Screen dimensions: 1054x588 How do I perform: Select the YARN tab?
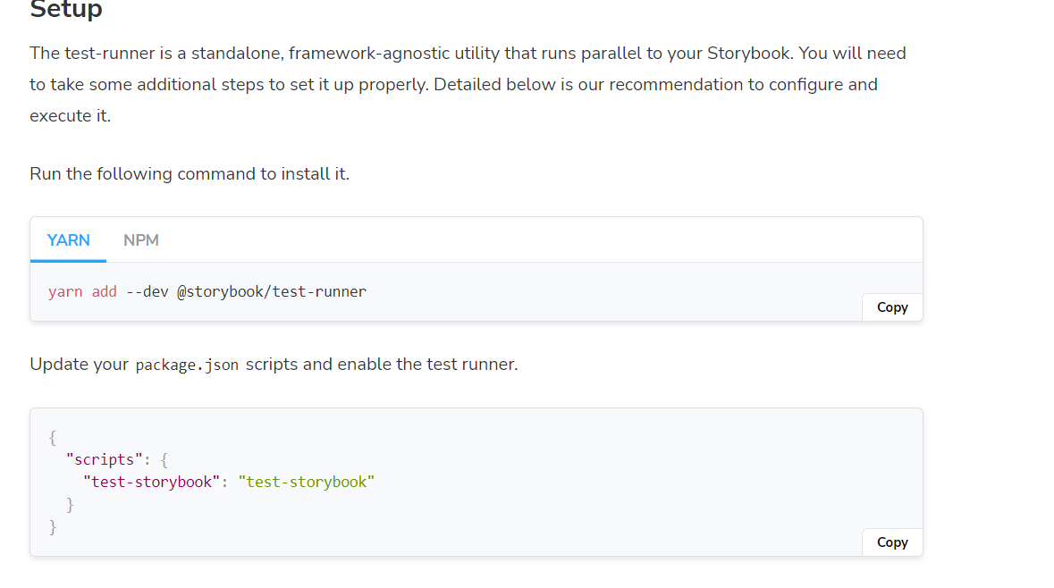[x=68, y=240]
